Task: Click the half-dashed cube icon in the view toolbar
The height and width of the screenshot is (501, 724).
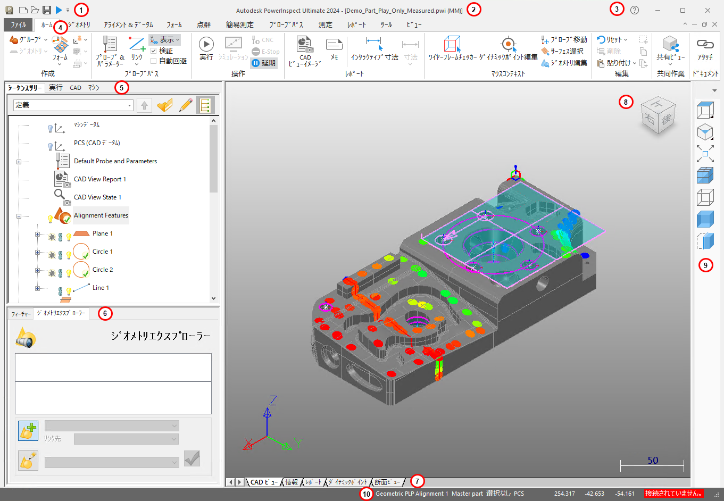Action: pos(705,241)
